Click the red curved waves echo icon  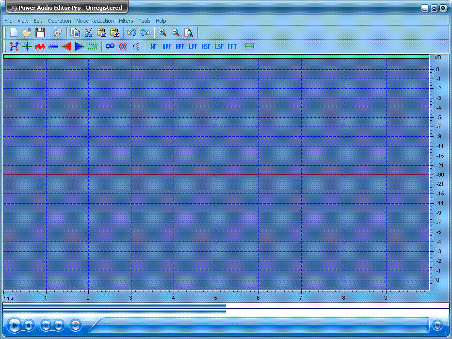[123, 47]
